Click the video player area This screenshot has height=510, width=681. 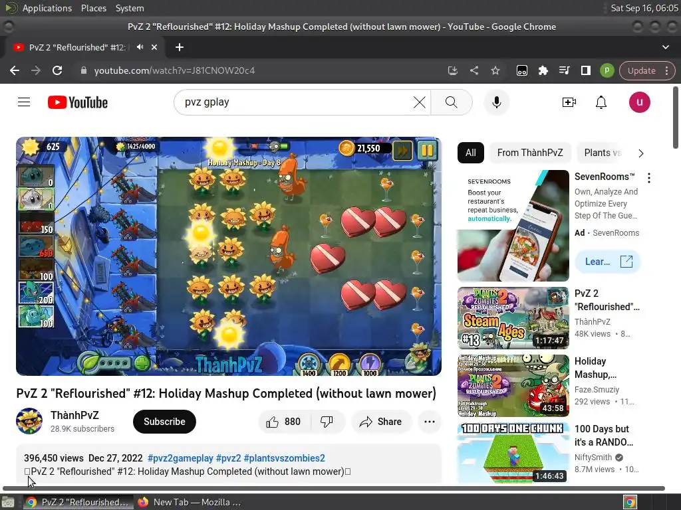coord(229,256)
